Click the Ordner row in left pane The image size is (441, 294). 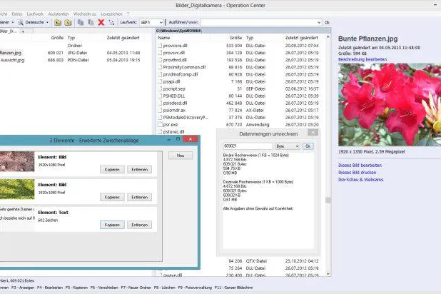tap(74, 46)
